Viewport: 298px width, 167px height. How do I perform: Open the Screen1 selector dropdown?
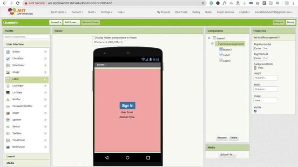56,22
